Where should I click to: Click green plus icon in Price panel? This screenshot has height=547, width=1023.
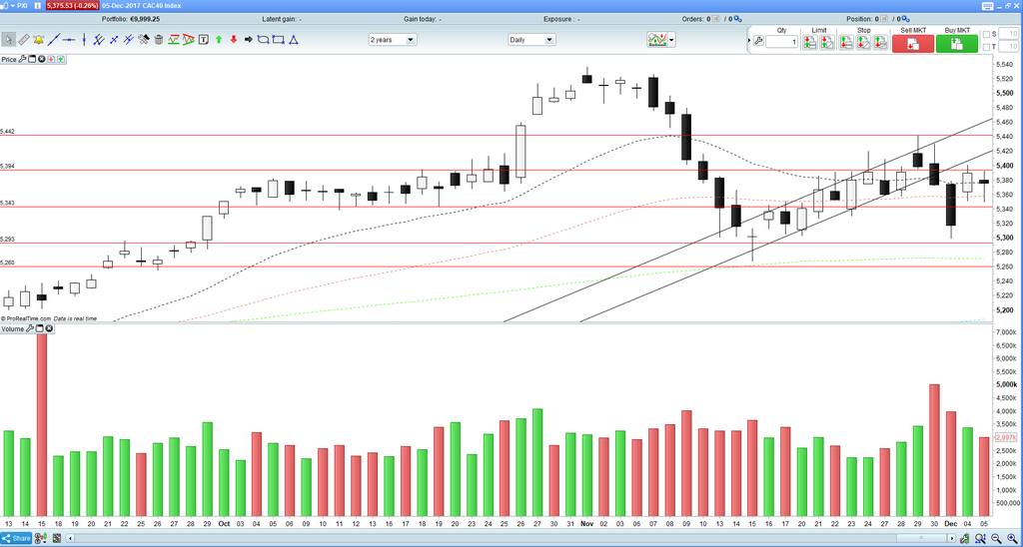[61, 59]
